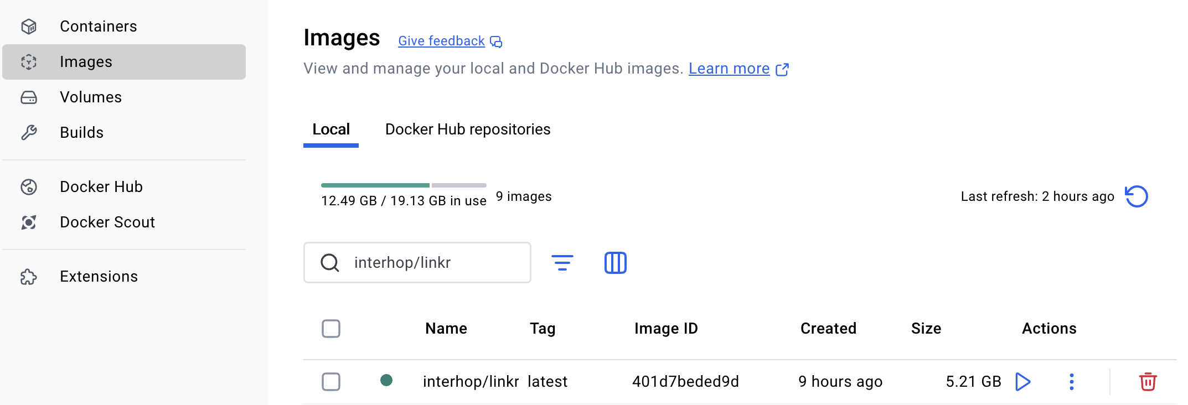Switch to Docker Hub repositories tab

[x=468, y=129]
